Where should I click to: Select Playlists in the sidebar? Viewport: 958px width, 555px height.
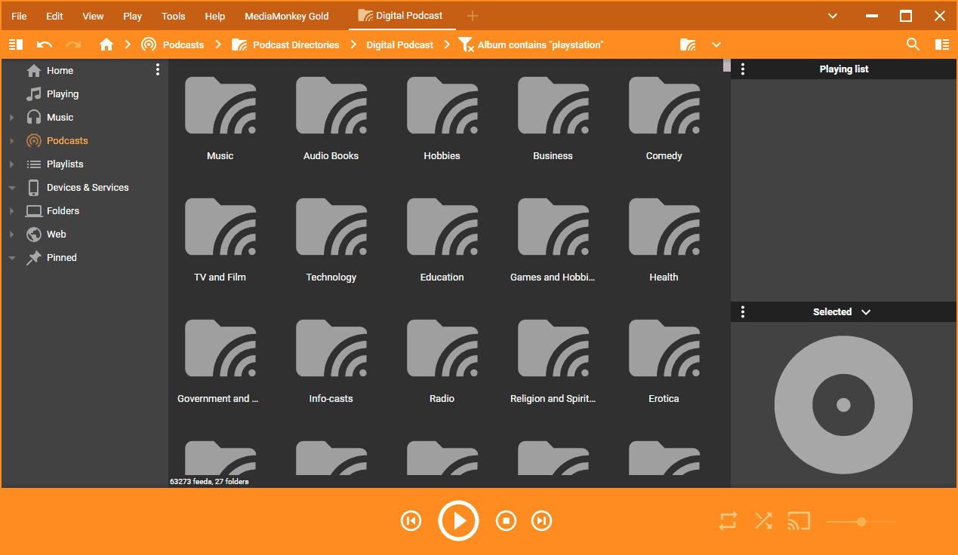(x=65, y=164)
